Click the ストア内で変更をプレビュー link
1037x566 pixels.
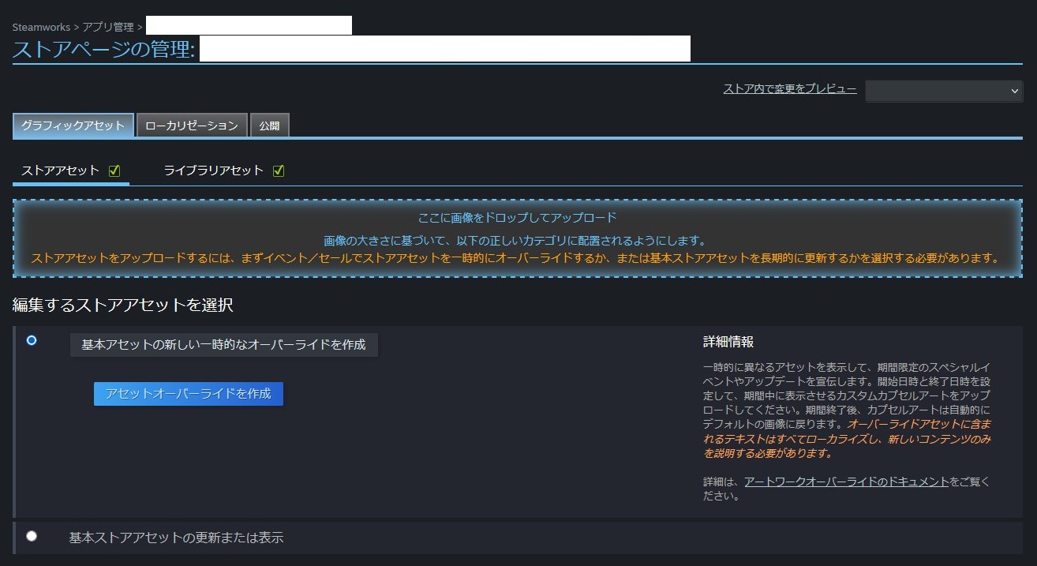click(789, 89)
